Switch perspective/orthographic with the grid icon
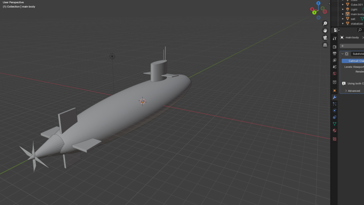The image size is (364, 205). (x=325, y=45)
